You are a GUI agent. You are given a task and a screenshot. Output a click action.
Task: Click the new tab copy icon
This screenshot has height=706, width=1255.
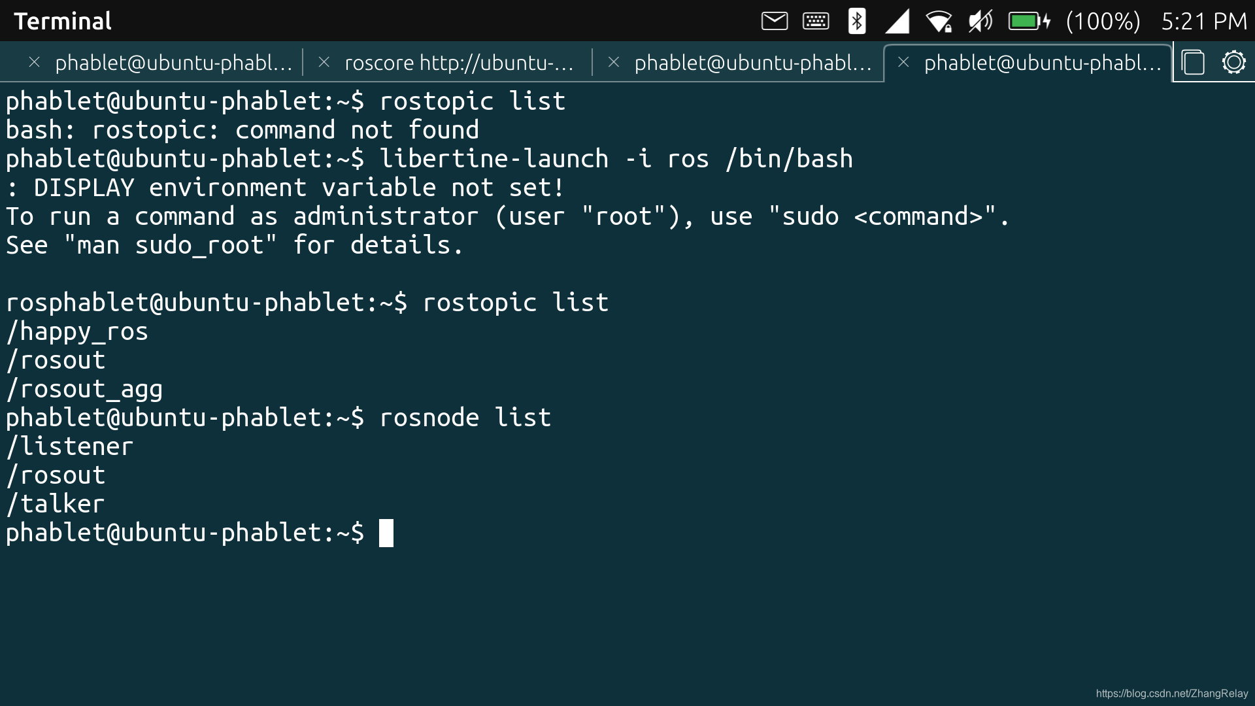coord(1194,61)
